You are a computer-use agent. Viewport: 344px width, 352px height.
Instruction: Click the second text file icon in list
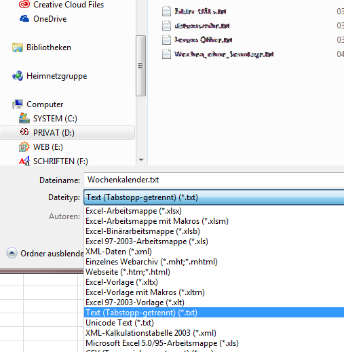click(166, 25)
